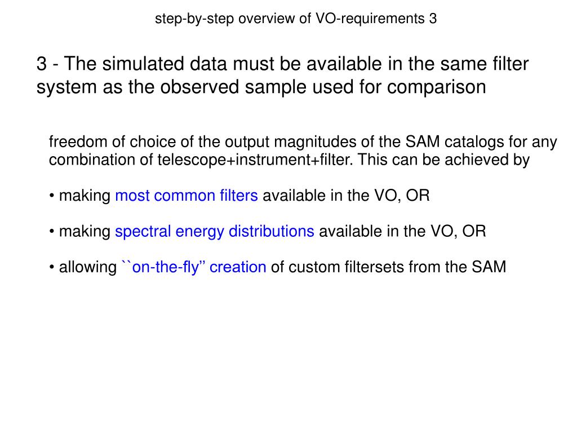Viewport: 577px width, 433px height.
Task: Click the words 'filter' ending the heading's first line
Action: (511, 64)
